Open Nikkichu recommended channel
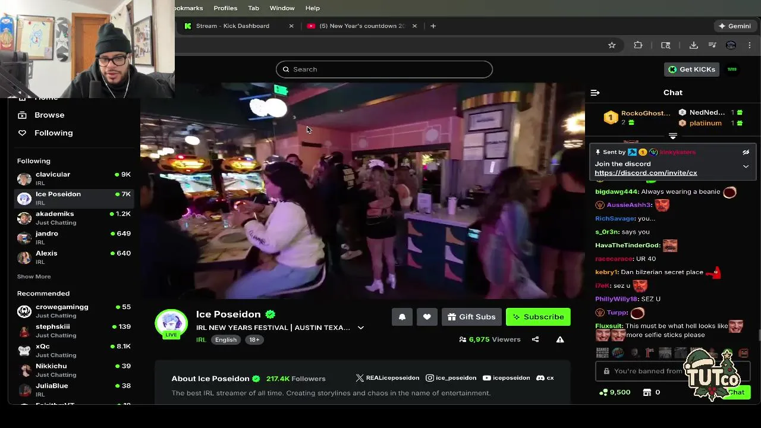Viewport: 761px width, 428px height. click(x=74, y=370)
